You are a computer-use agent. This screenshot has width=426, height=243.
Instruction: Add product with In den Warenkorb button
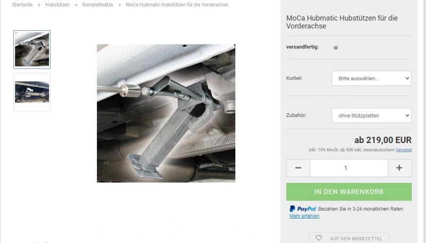pyautogui.click(x=349, y=192)
